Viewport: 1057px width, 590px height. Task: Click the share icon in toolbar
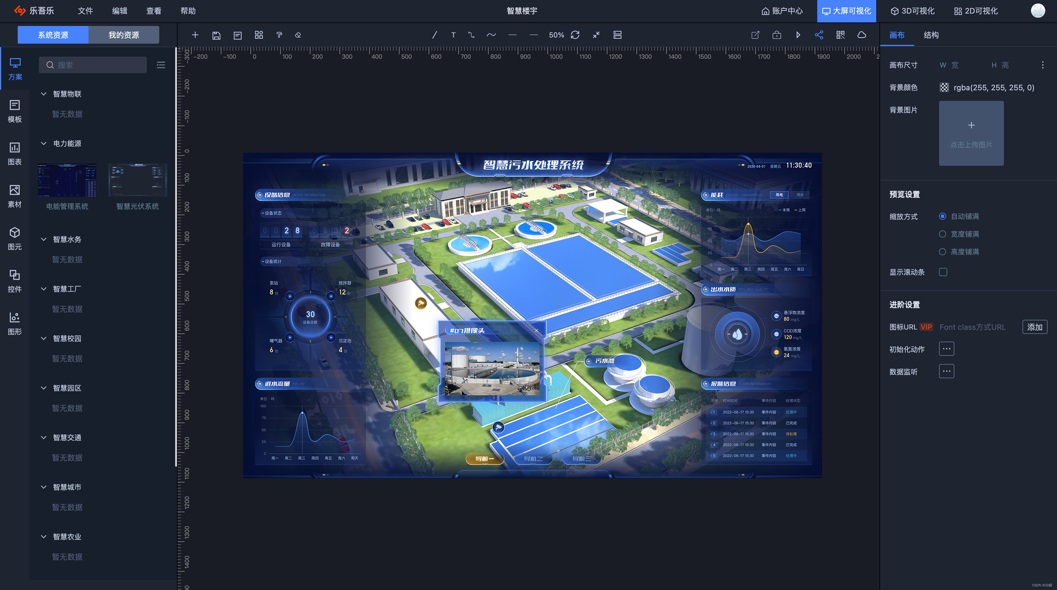(819, 35)
